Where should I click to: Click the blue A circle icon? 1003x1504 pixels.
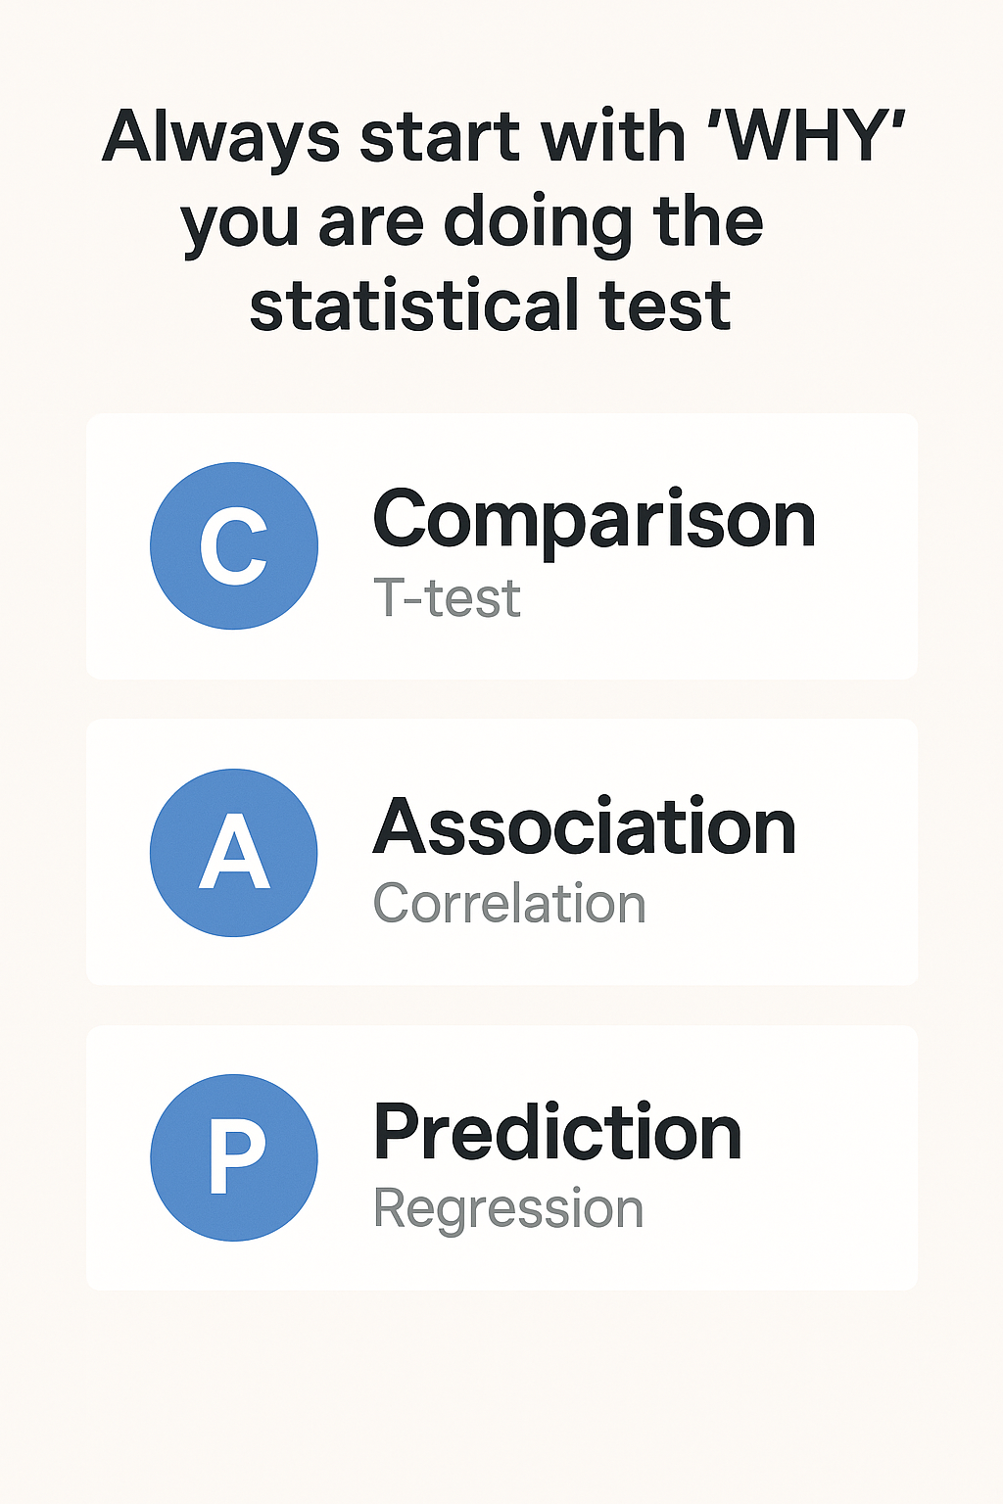pos(234,853)
